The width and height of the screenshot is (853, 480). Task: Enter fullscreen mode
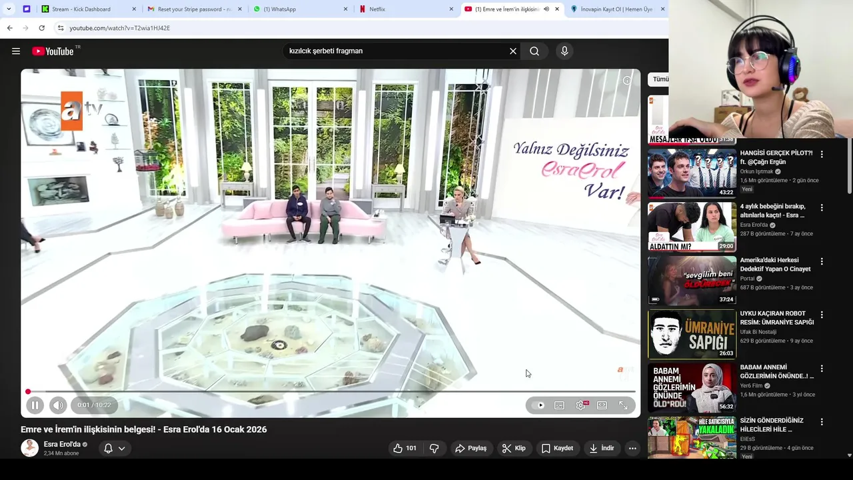click(623, 405)
